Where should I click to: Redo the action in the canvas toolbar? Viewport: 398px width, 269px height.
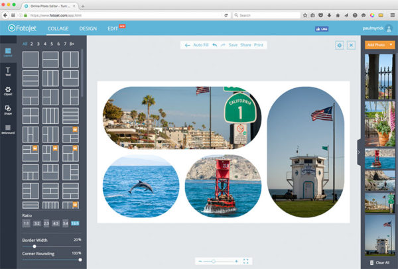click(x=223, y=45)
